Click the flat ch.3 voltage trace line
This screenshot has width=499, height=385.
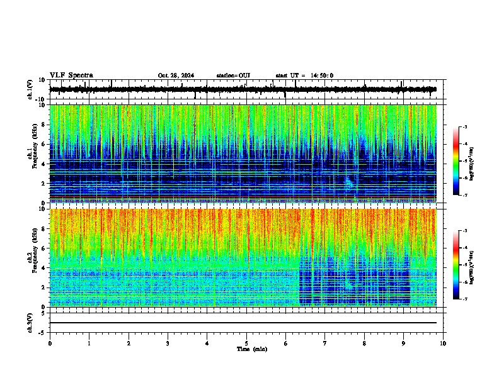pos(243,323)
